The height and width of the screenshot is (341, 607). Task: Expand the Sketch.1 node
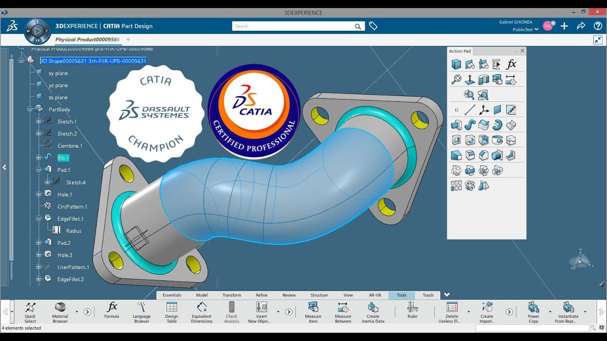(x=39, y=122)
